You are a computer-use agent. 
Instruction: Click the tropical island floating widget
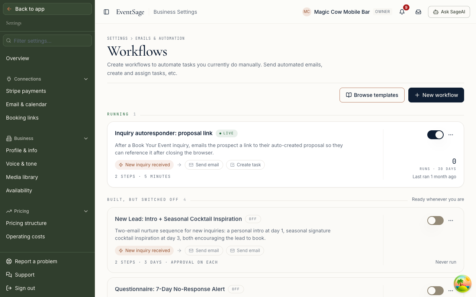click(x=463, y=284)
